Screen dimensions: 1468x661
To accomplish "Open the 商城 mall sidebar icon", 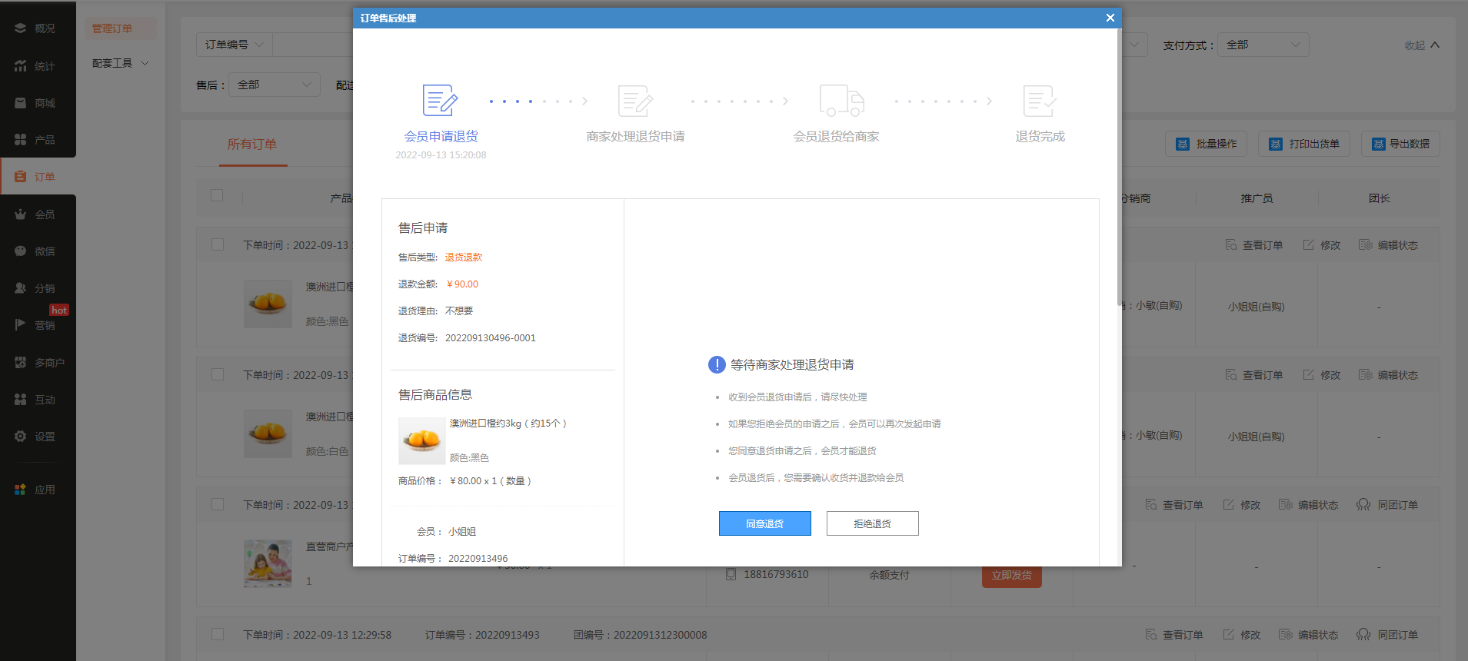I will pyautogui.click(x=21, y=103).
